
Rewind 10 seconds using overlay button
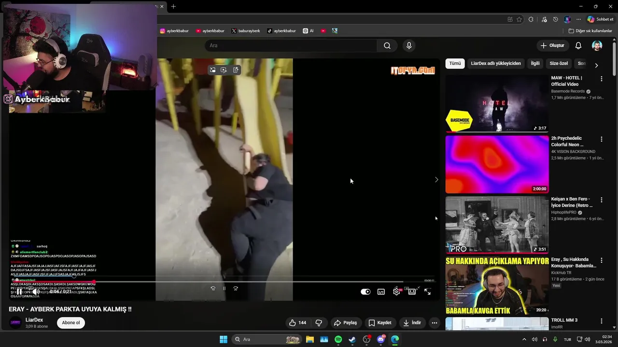(x=213, y=289)
